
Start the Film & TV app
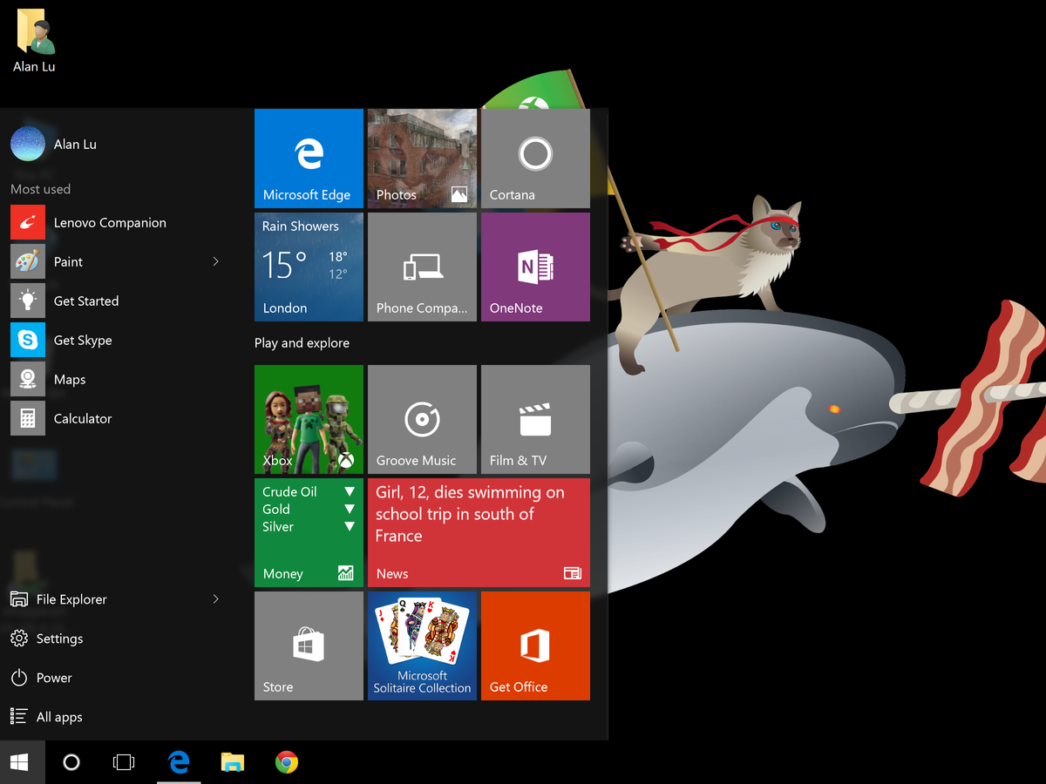click(x=535, y=419)
